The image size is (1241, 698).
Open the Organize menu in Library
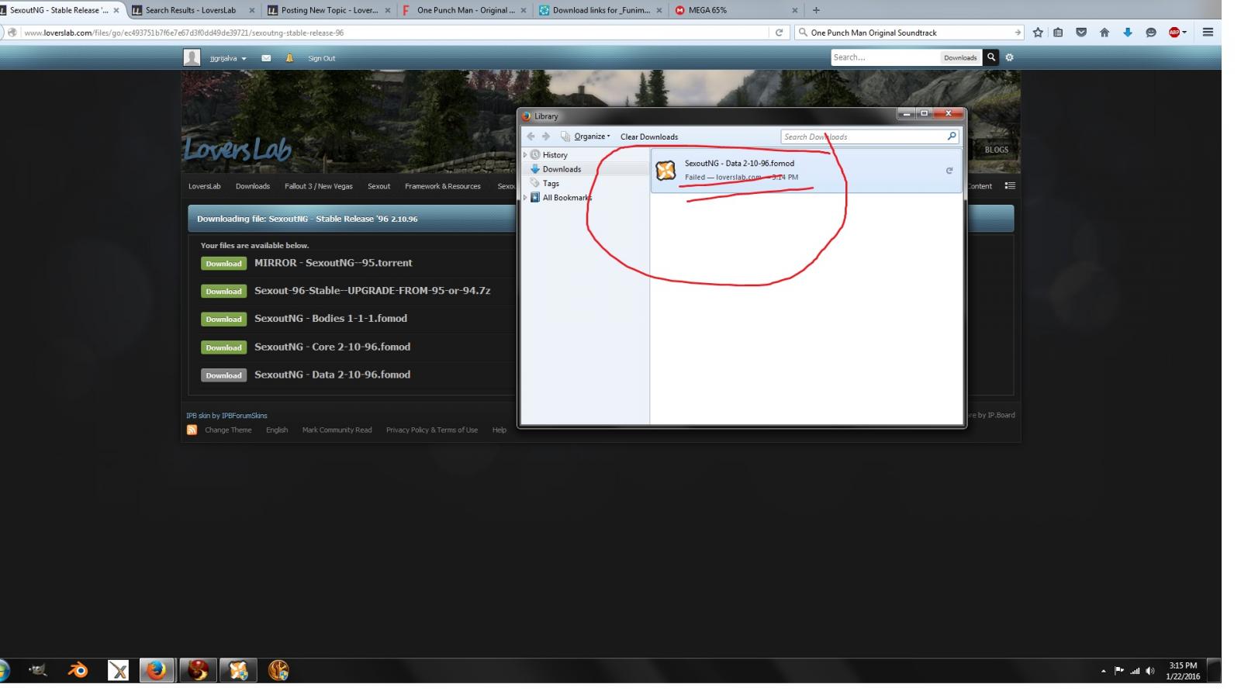592,136
